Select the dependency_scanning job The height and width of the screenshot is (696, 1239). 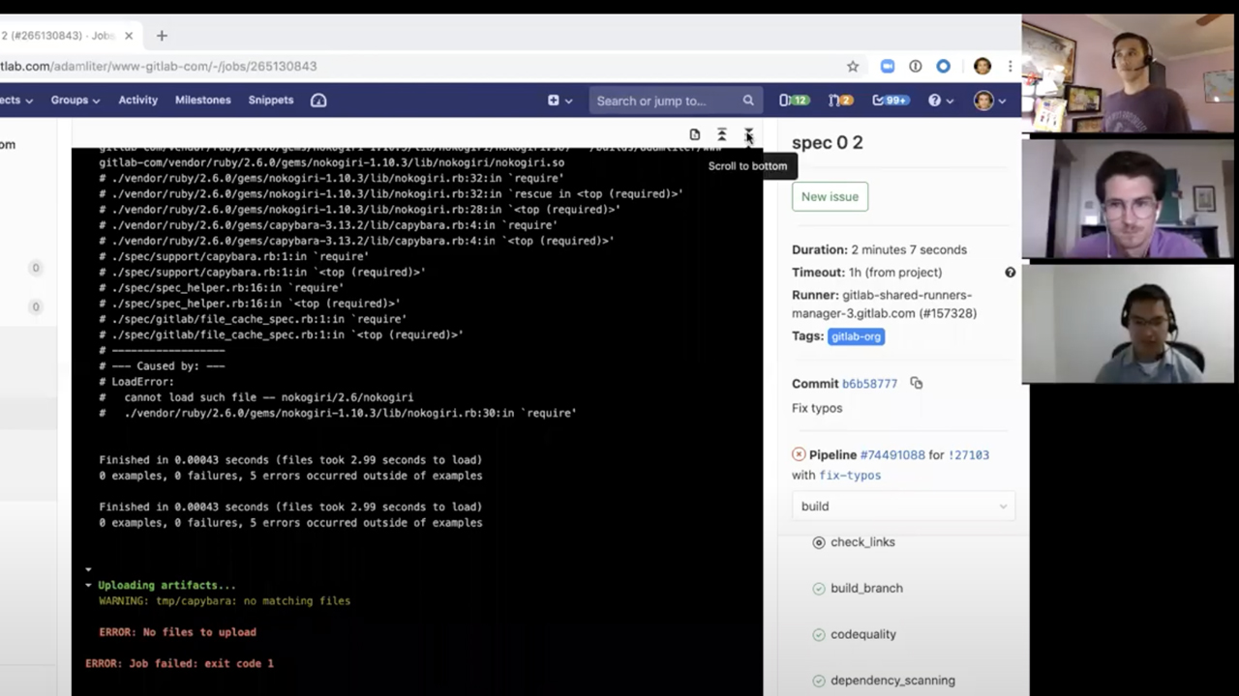892,681
